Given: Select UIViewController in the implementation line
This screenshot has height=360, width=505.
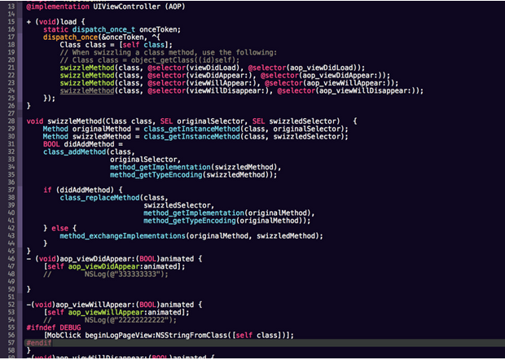Looking at the screenshot, I should [126, 7].
